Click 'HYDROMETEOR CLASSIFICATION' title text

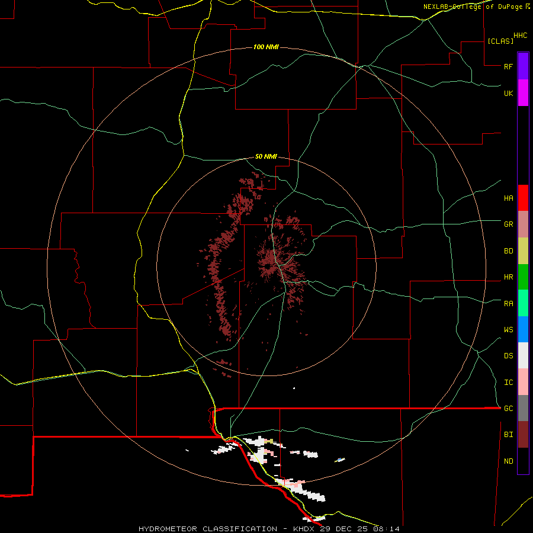pyautogui.click(x=208, y=529)
